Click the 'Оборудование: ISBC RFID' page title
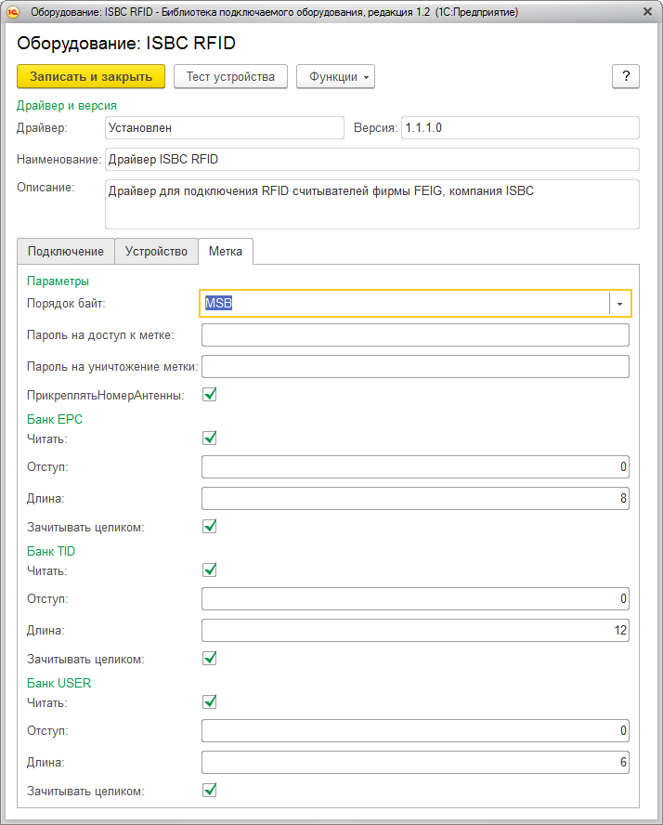 [x=126, y=43]
